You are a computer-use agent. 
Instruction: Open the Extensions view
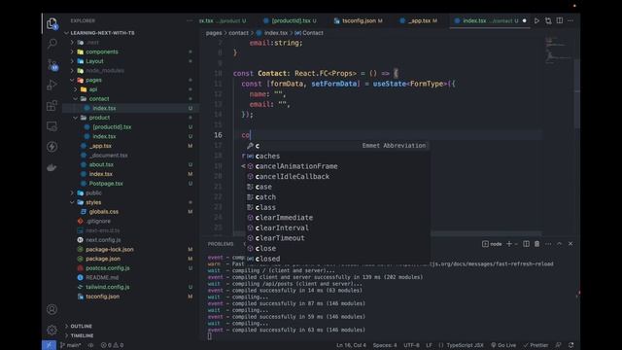(x=52, y=106)
